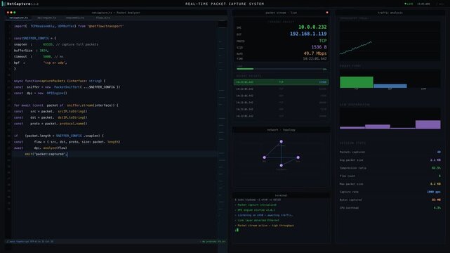Click the green terminal cursor prompt

237,230
